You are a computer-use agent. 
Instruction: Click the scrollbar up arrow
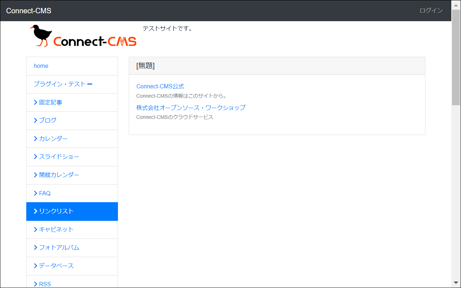point(456,6)
